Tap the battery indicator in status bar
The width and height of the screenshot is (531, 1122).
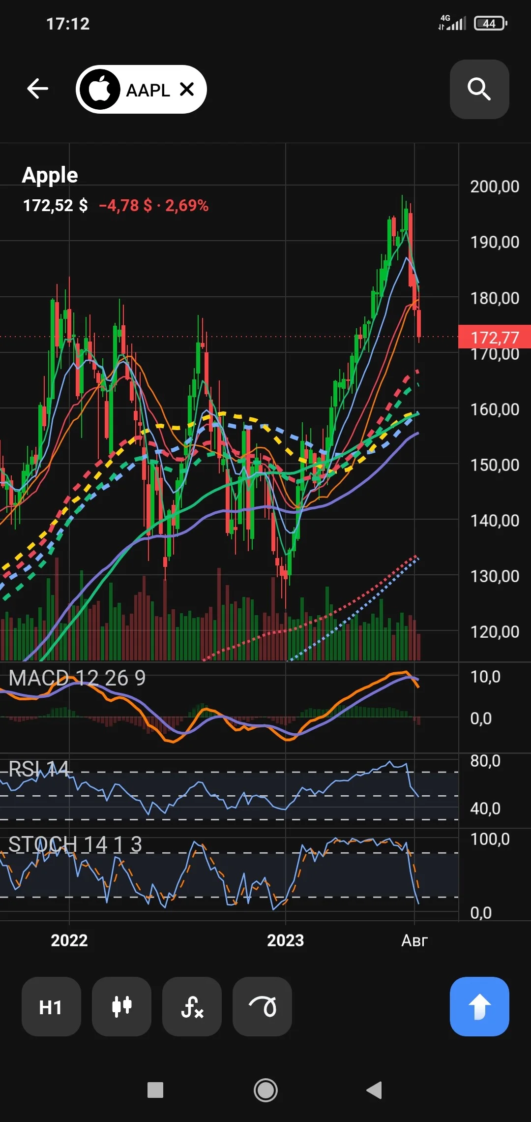[490, 23]
